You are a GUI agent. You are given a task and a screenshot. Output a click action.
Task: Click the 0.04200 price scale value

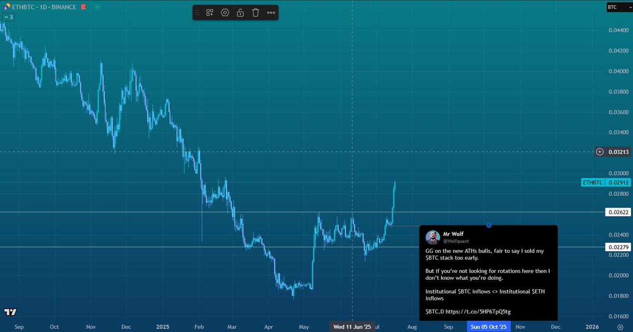click(618, 51)
